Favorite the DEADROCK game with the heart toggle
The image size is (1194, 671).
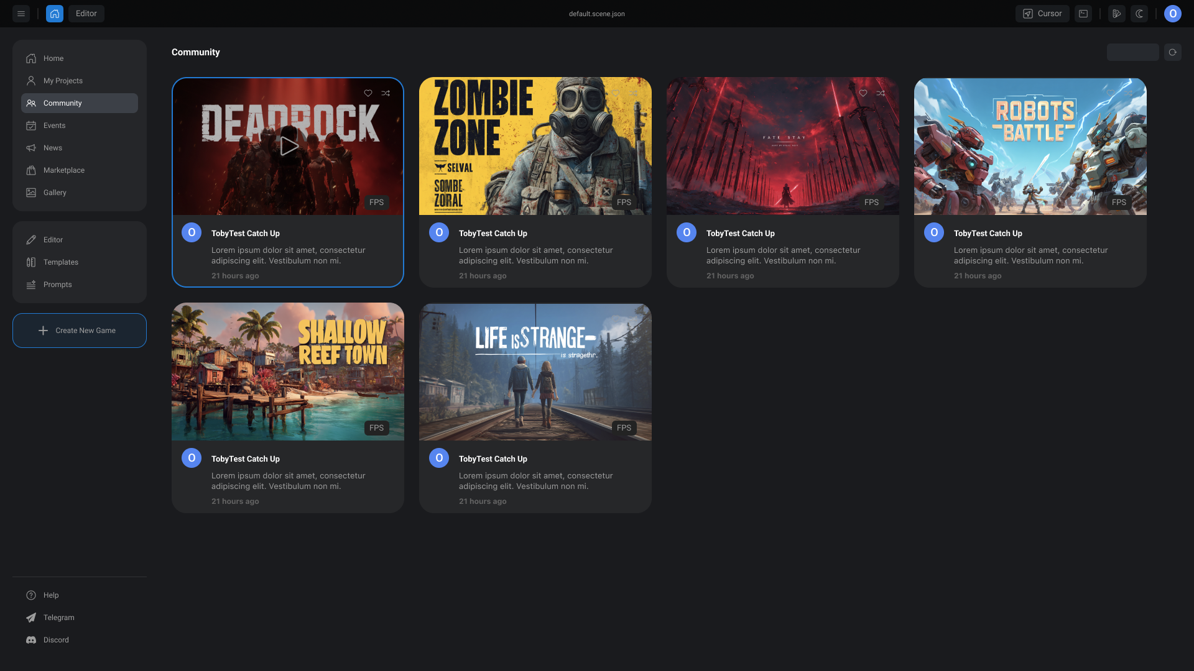pos(368,93)
